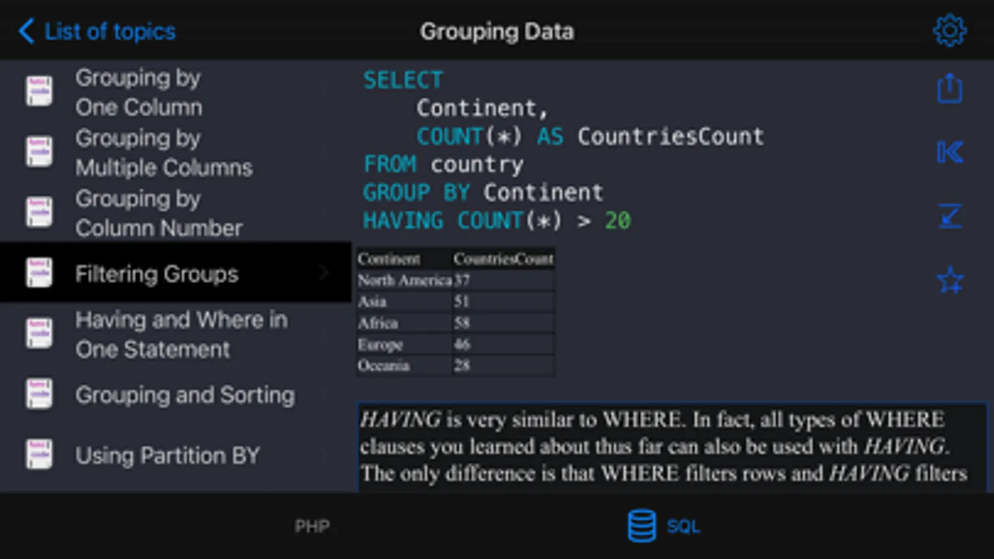This screenshot has height=559, width=994.
Task: Open the Using Partition BY topic
Action: pyautogui.click(x=175, y=455)
